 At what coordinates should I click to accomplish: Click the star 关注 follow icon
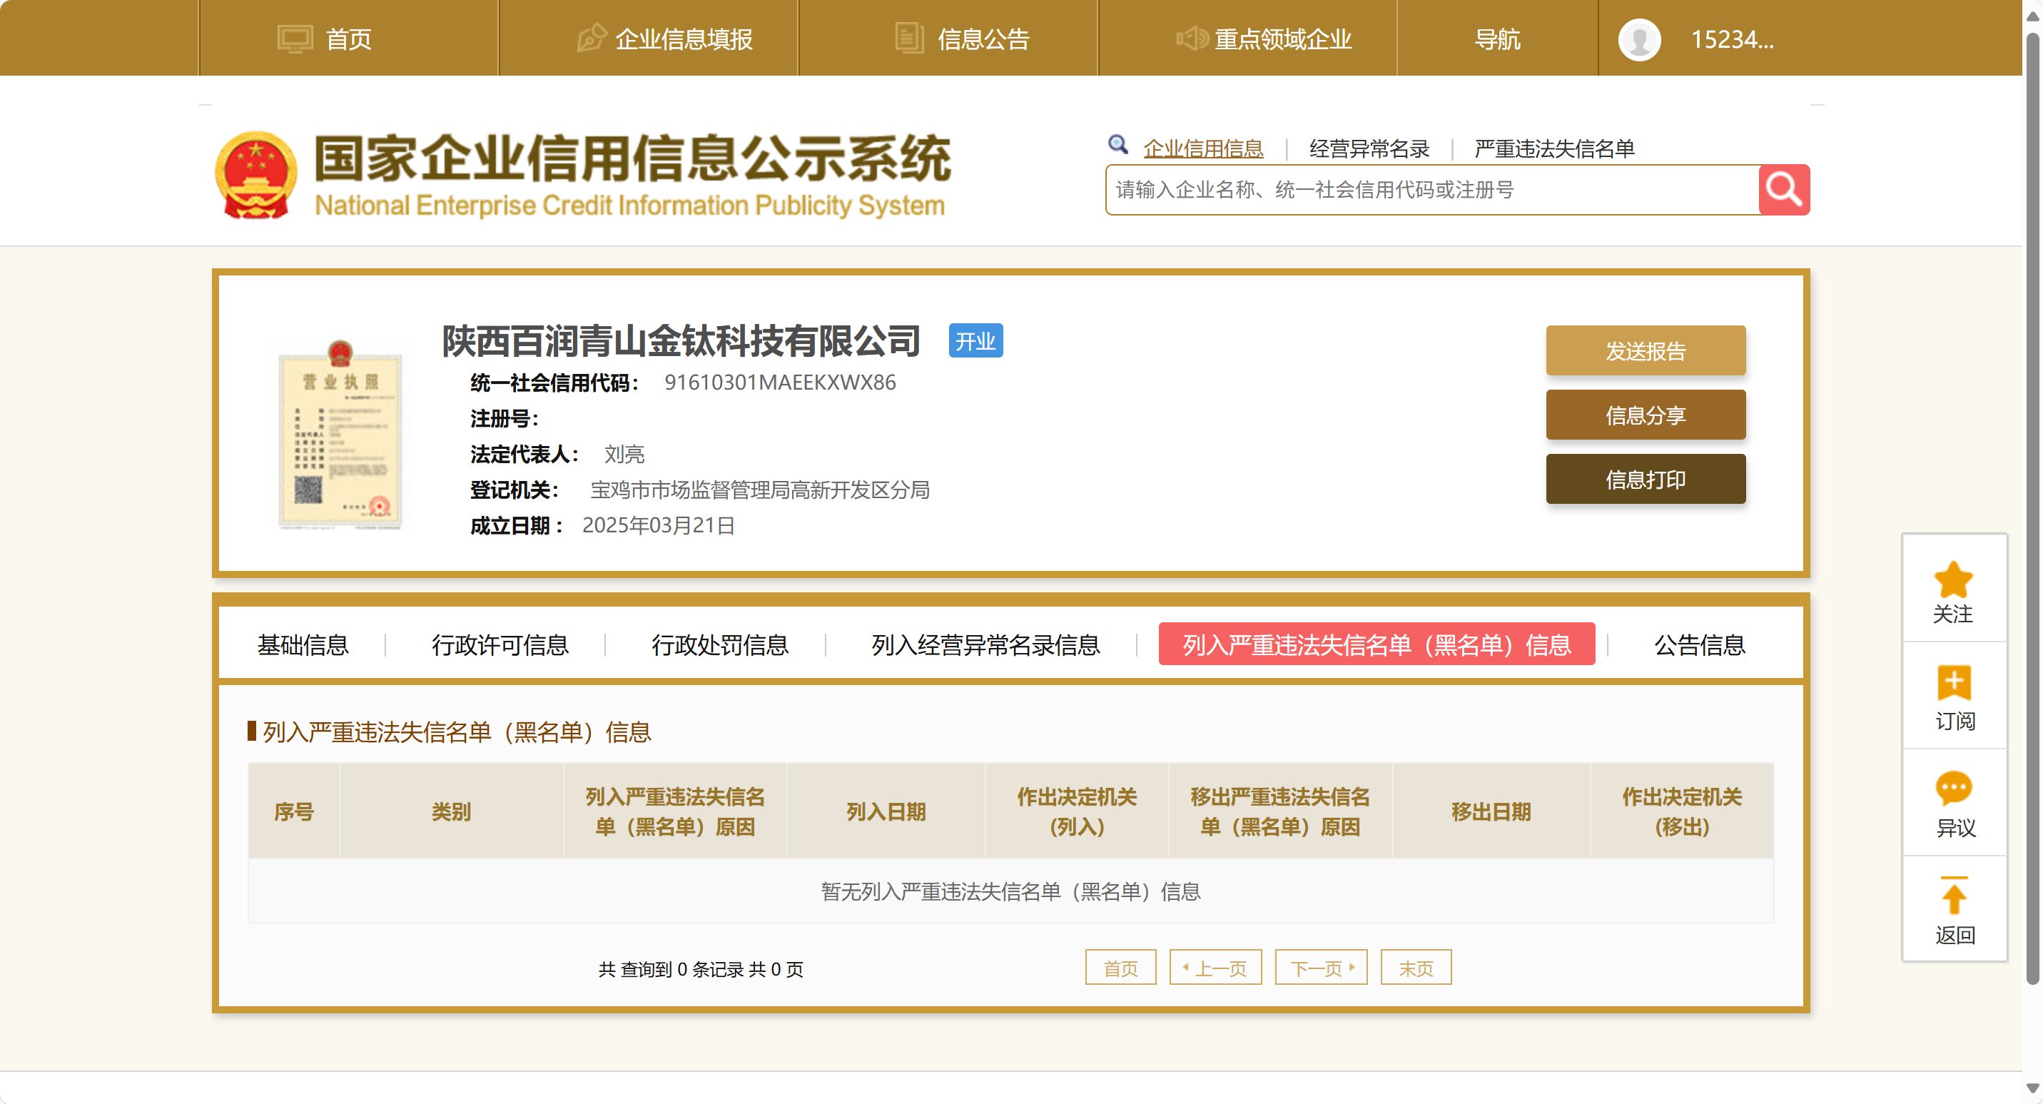(x=1952, y=581)
